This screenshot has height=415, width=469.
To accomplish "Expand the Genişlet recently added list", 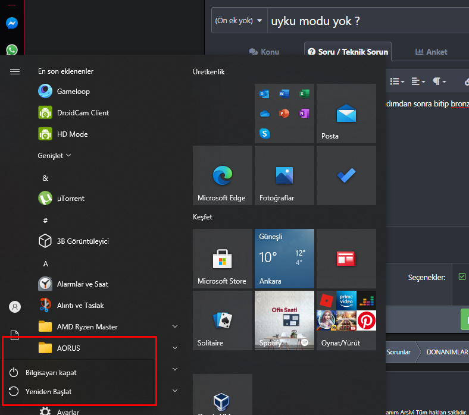I will 54,155.
